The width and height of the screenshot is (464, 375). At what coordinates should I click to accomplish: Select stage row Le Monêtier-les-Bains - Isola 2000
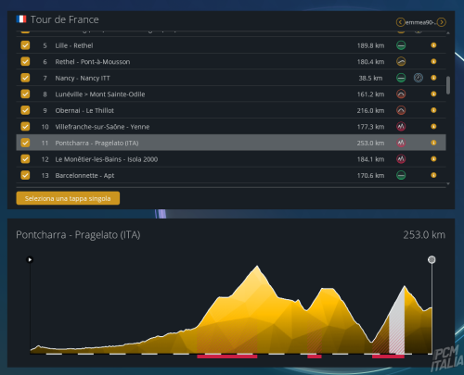click(231, 159)
